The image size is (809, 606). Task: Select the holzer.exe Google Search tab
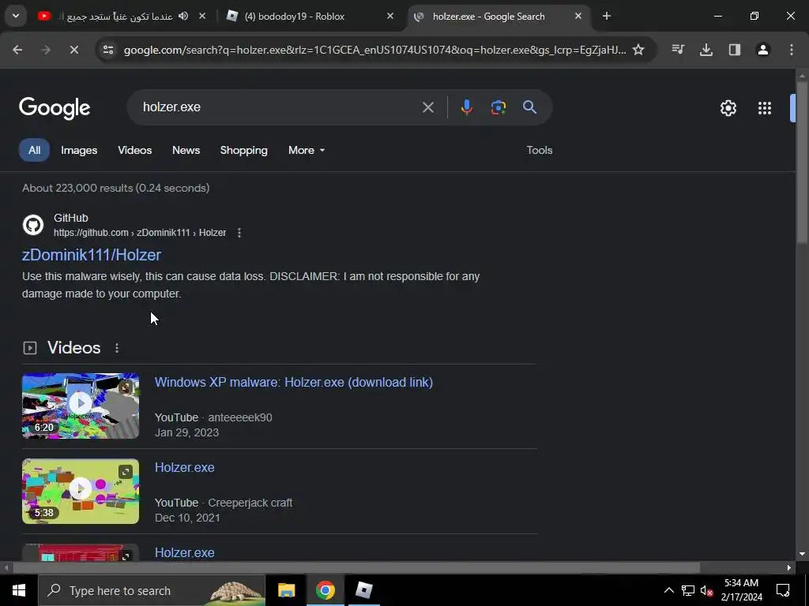click(498, 17)
